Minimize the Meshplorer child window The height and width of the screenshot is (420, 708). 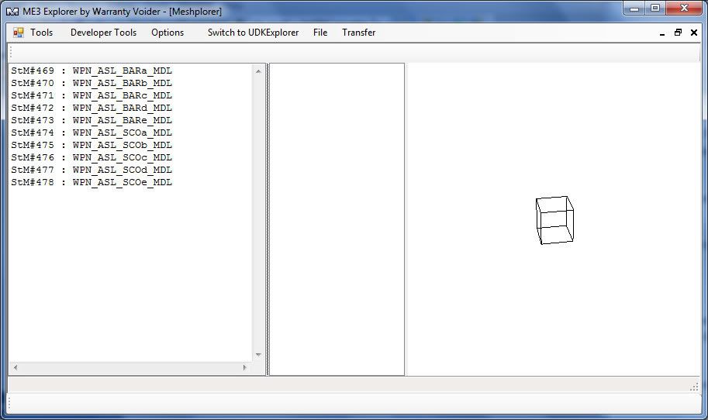click(x=662, y=33)
